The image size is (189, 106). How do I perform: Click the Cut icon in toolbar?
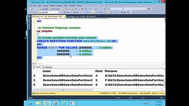tap(76, 9)
